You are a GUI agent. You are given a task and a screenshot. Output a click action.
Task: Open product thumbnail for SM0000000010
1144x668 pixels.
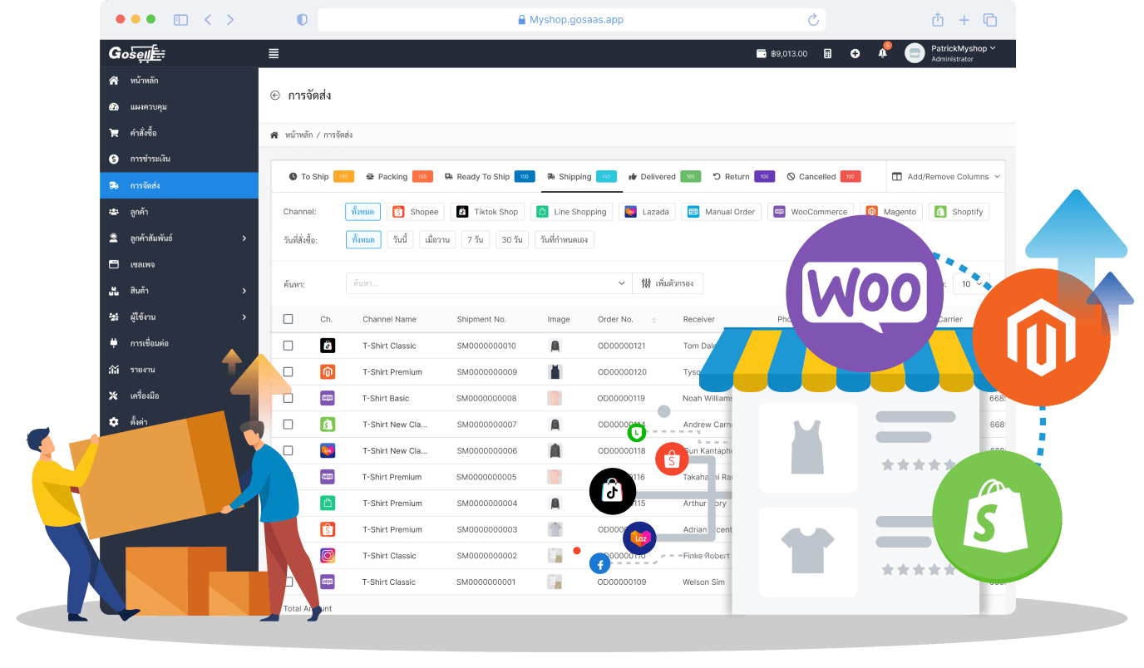tap(555, 346)
